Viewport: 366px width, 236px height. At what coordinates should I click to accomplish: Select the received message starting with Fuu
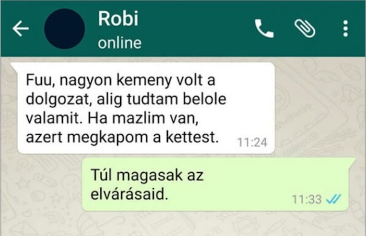[x=146, y=108]
